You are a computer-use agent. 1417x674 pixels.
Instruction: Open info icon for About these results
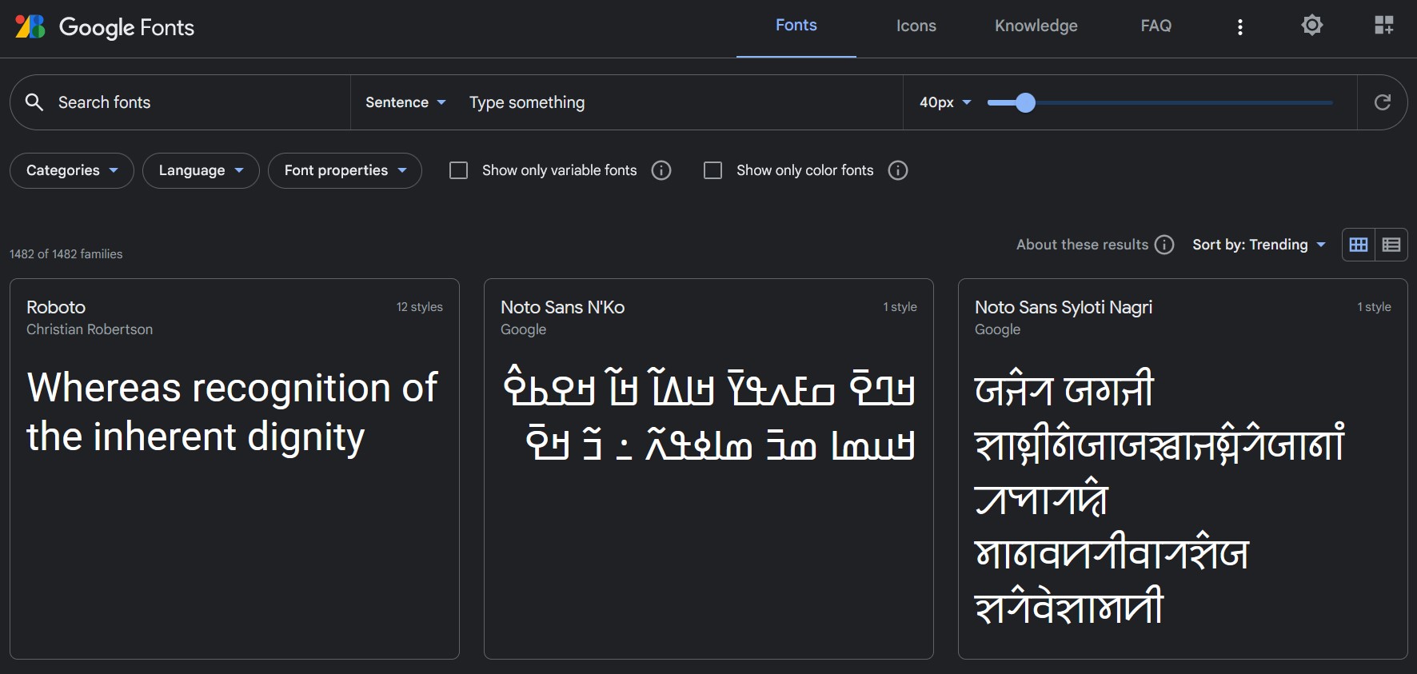coord(1164,245)
